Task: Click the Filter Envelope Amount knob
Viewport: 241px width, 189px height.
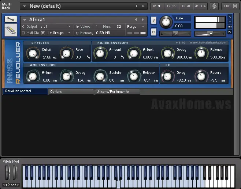Action: pyautogui.click(x=100, y=53)
